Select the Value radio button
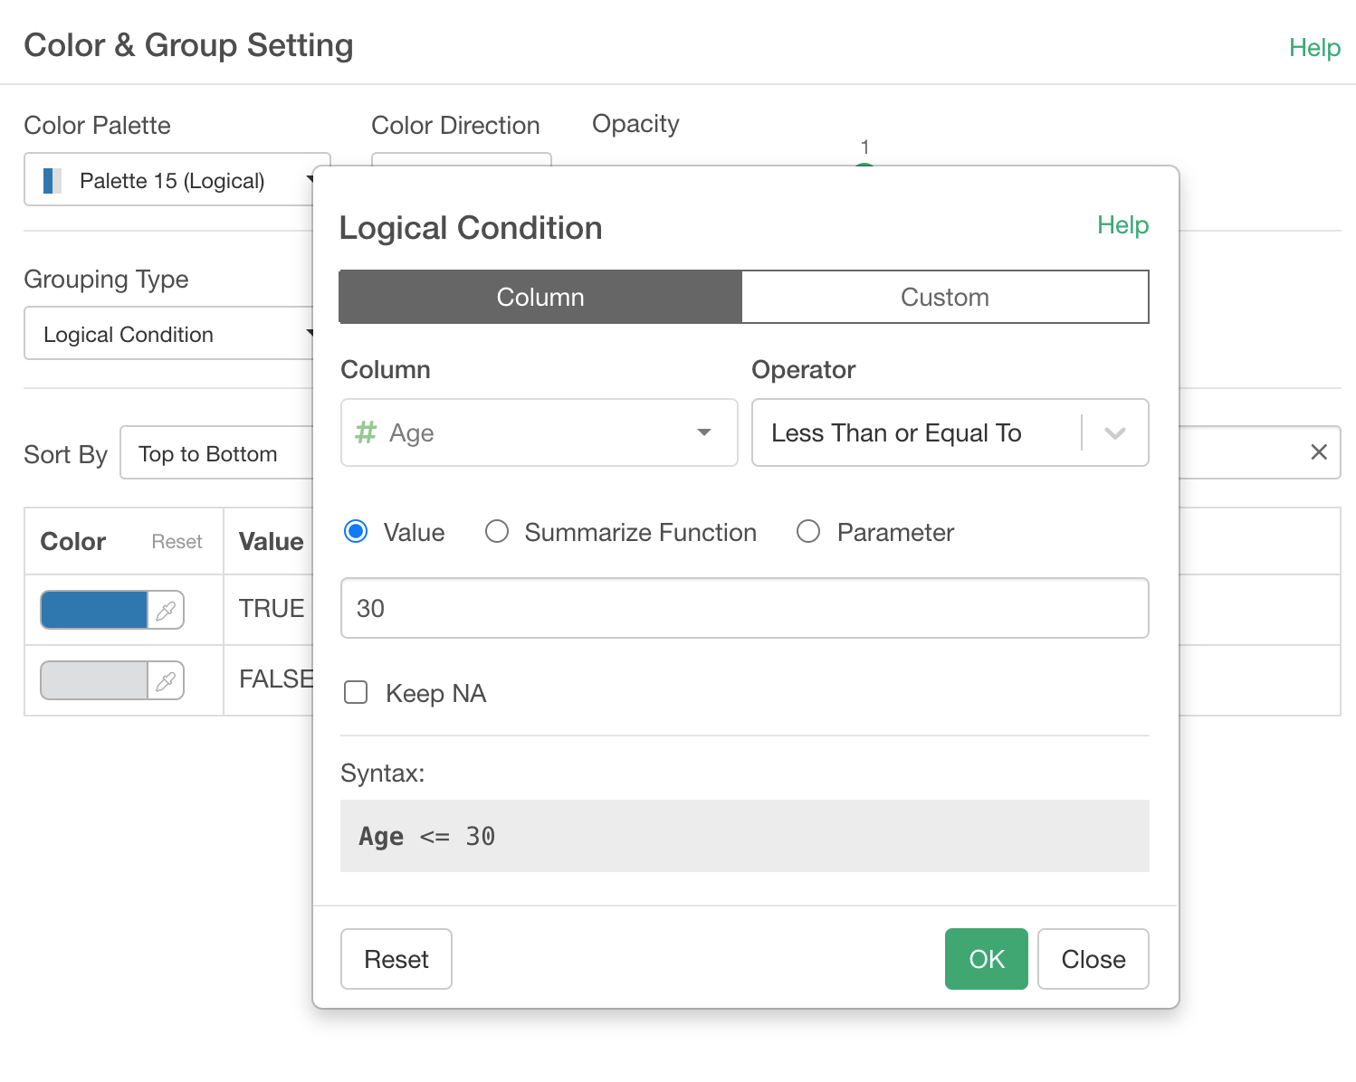Screen dimensions: 1356x1082 pyautogui.click(x=356, y=532)
